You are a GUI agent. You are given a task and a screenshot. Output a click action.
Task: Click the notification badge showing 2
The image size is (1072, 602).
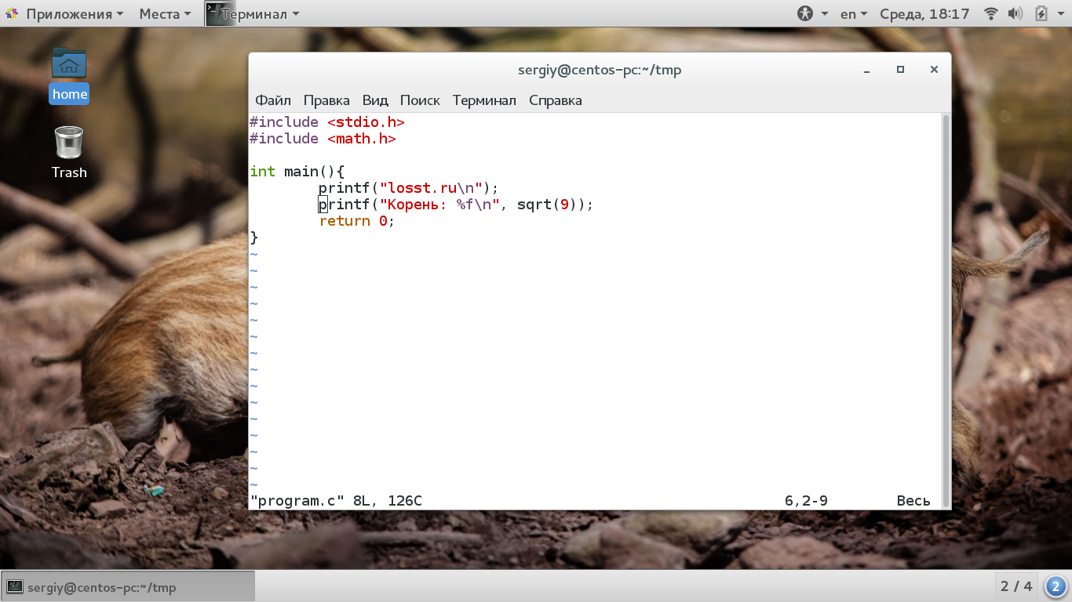(x=1056, y=586)
